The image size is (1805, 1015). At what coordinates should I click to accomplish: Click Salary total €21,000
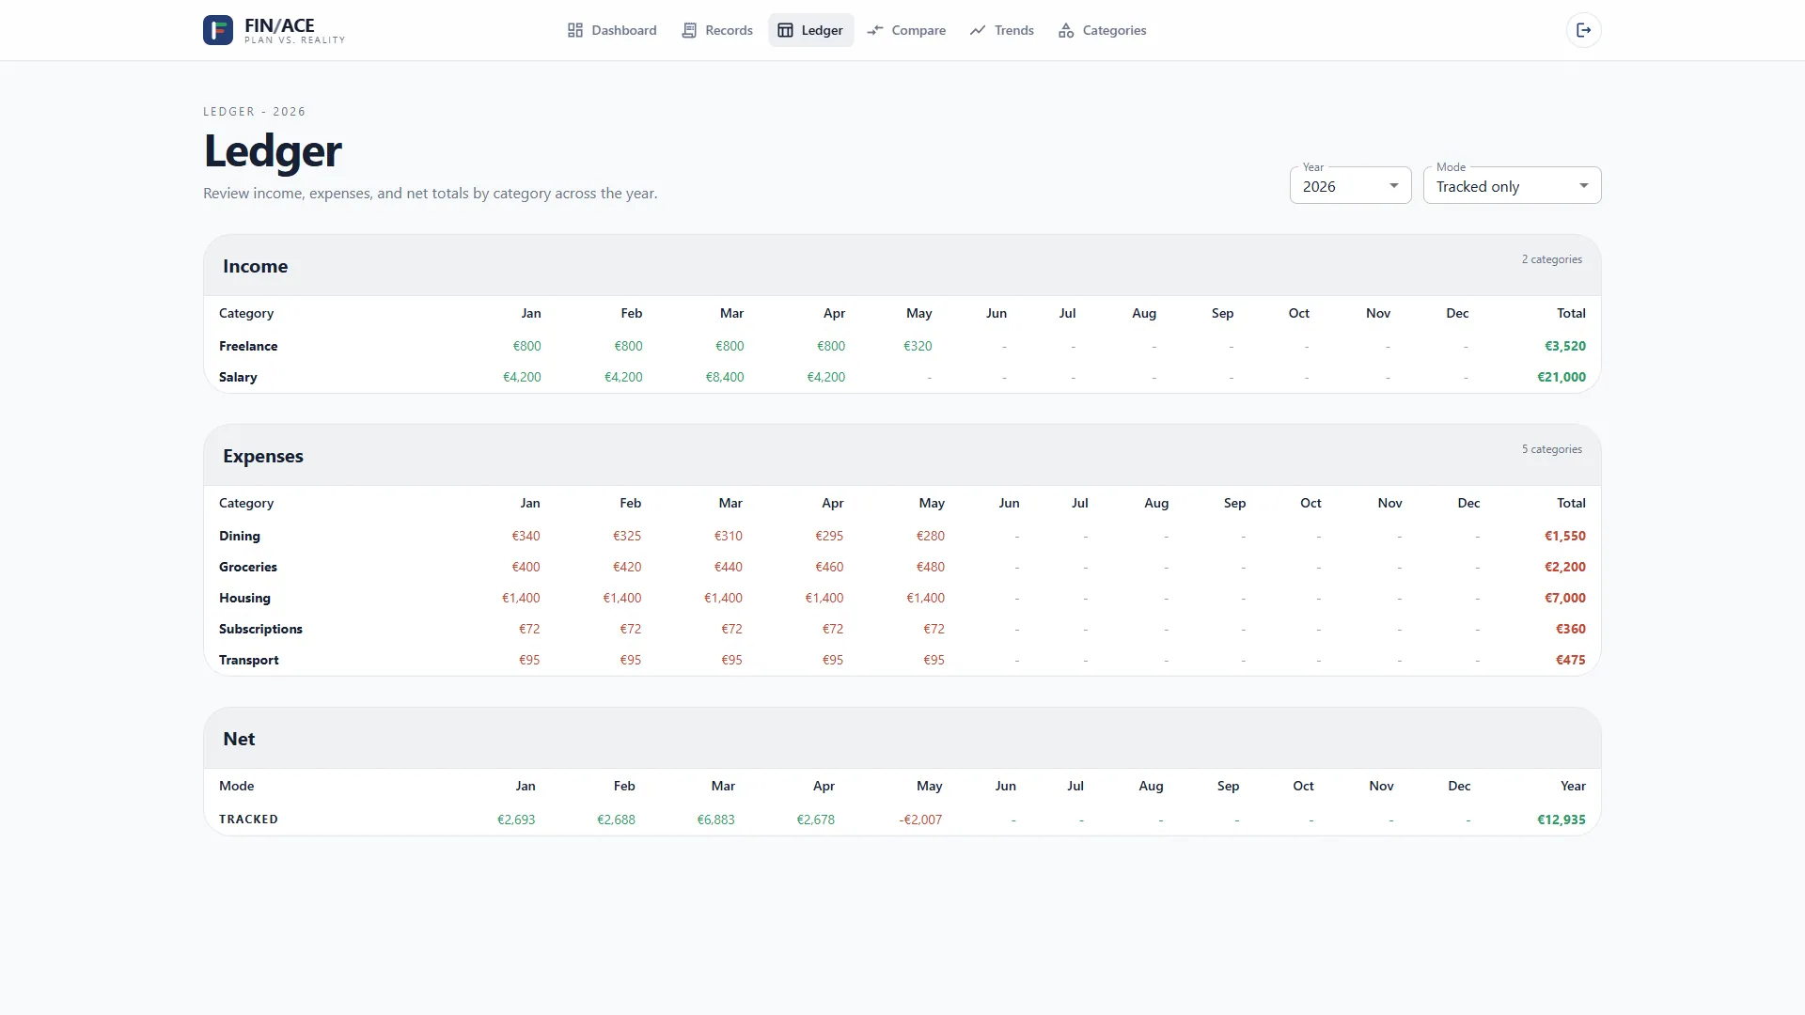click(1562, 377)
